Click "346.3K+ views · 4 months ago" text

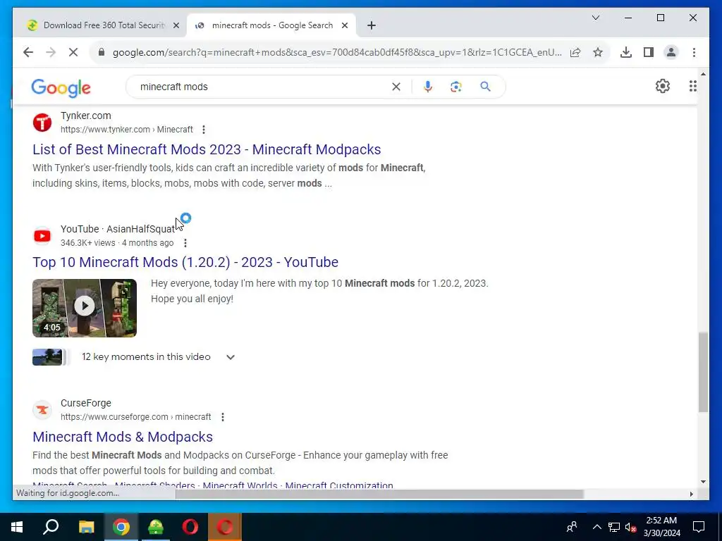tap(117, 243)
